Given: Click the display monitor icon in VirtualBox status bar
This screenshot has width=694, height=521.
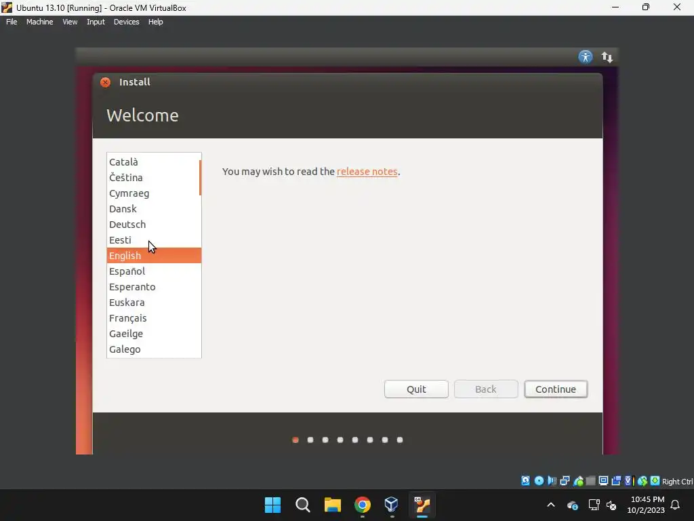Looking at the screenshot, I should click(603, 481).
